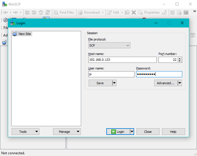Open the Manage menu button
This screenshot has width=197, height=156.
click(x=67, y=131)
